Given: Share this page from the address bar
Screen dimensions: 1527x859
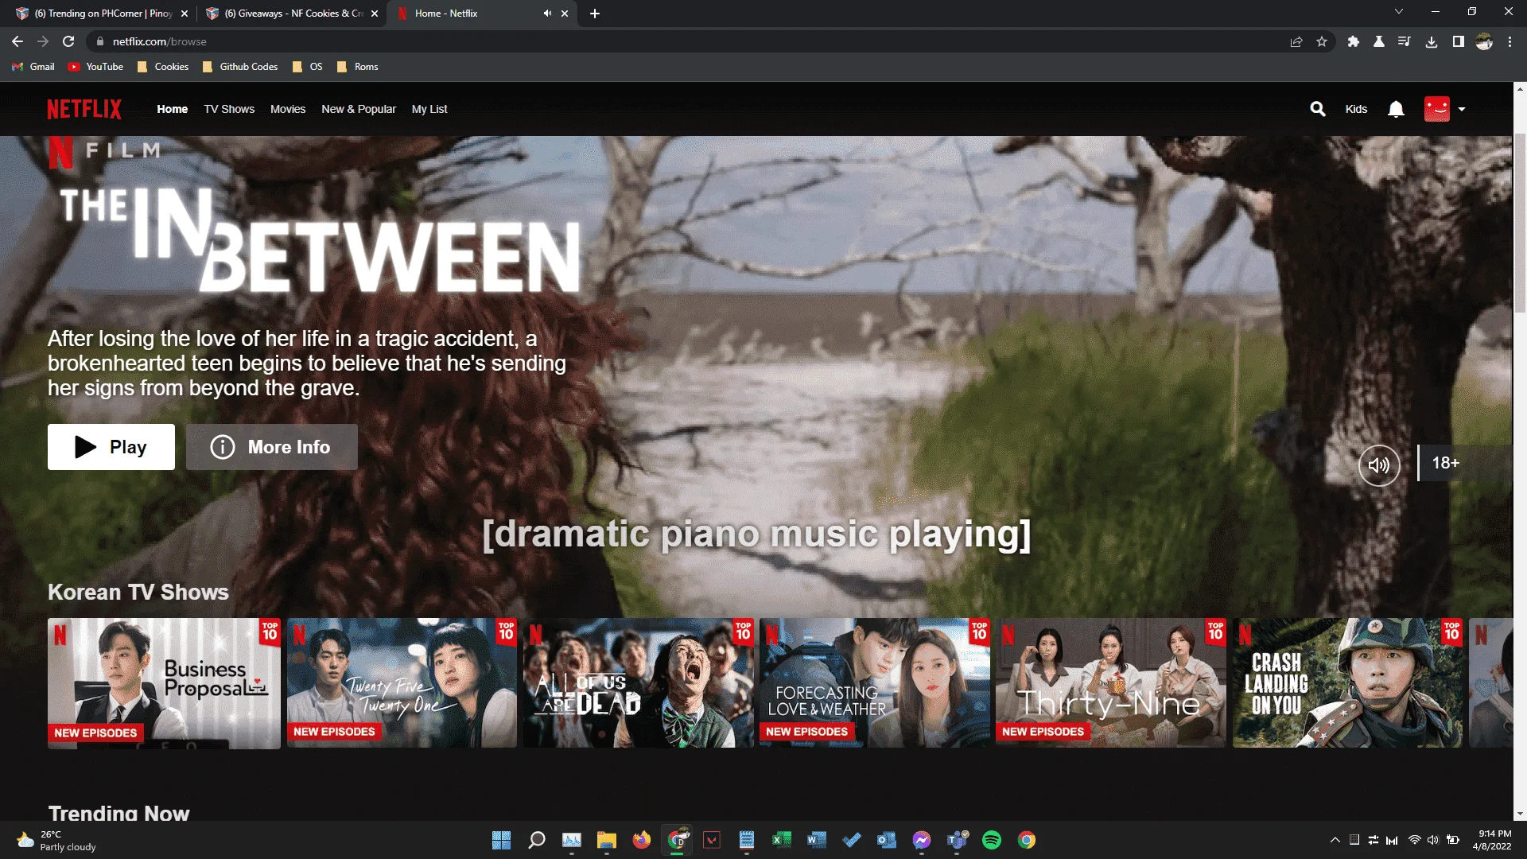Looking at the screenshot, I should coord(1296,41).
